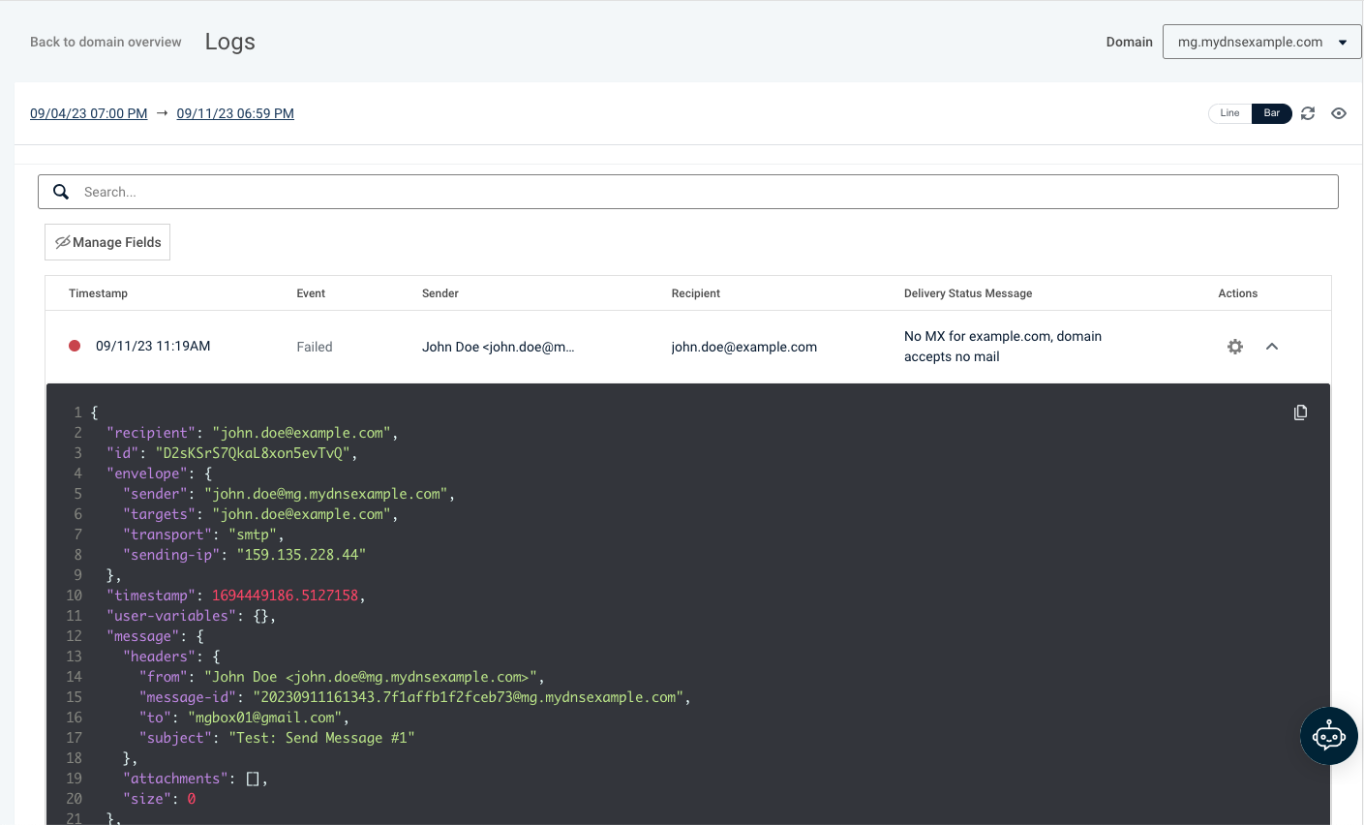Click the transport value smtp

[x=253, y=535]
